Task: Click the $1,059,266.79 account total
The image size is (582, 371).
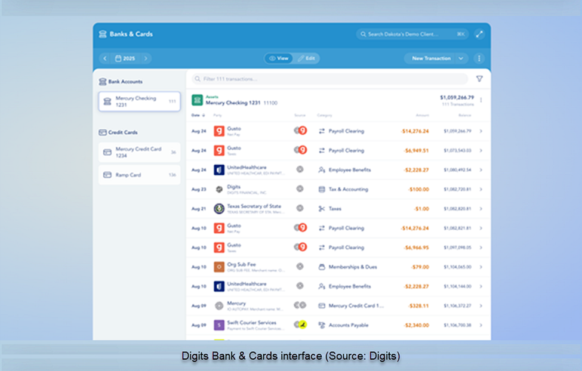Action: tap(457, 98)
